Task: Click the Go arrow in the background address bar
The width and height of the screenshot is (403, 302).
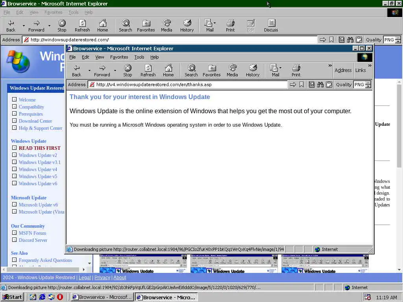Action: click(323, 40)
